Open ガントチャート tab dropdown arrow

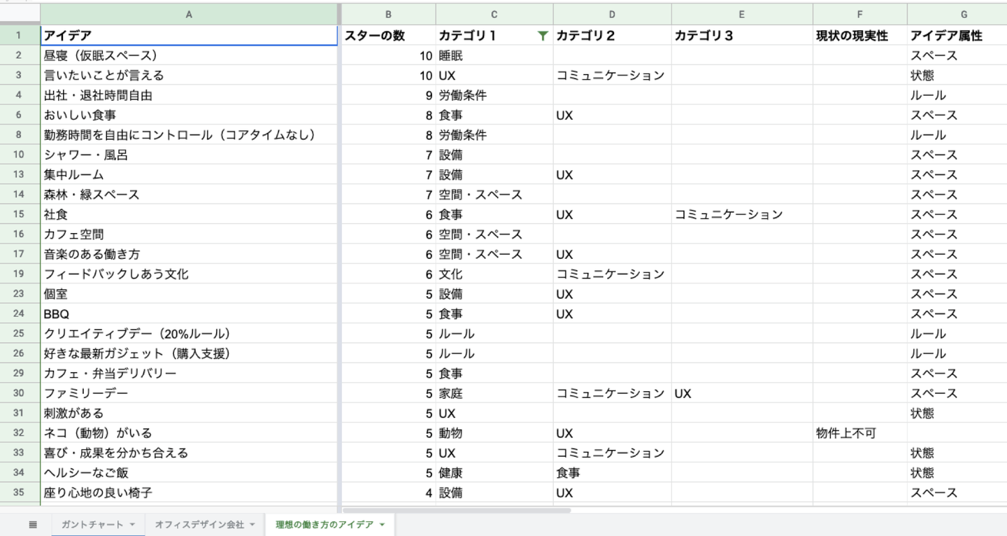(x=132, y=525)
